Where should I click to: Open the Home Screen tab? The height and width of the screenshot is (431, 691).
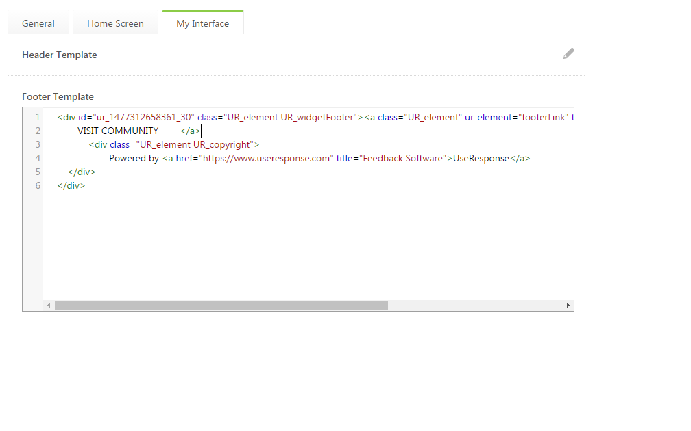pos(115,23)
